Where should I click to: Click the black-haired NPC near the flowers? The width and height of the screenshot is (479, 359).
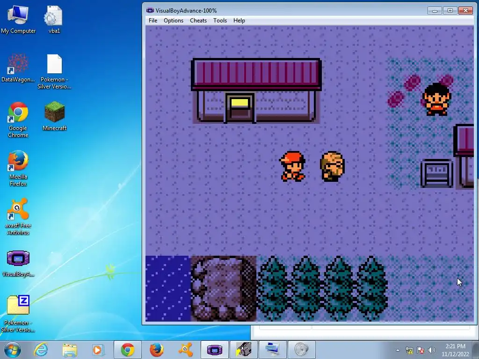tap(437, 99)
